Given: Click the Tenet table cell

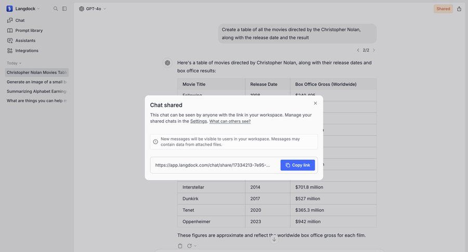Looking at the screenshot, I should coord(211,210).
